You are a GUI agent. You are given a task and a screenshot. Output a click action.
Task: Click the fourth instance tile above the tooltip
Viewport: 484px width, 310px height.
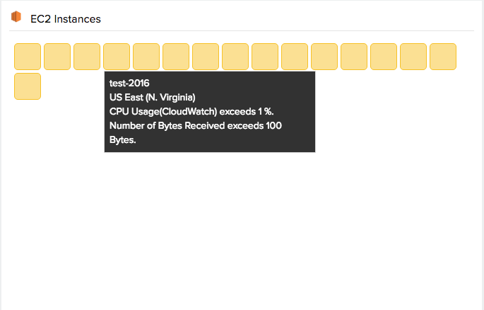coord(117,57)
